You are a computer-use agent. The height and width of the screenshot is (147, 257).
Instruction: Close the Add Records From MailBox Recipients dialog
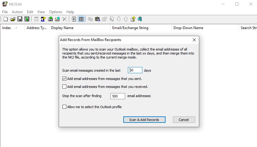[194, 40]
